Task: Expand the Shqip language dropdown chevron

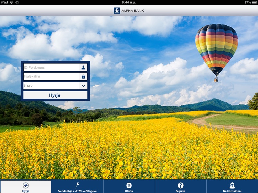Action: click(83, 86)
